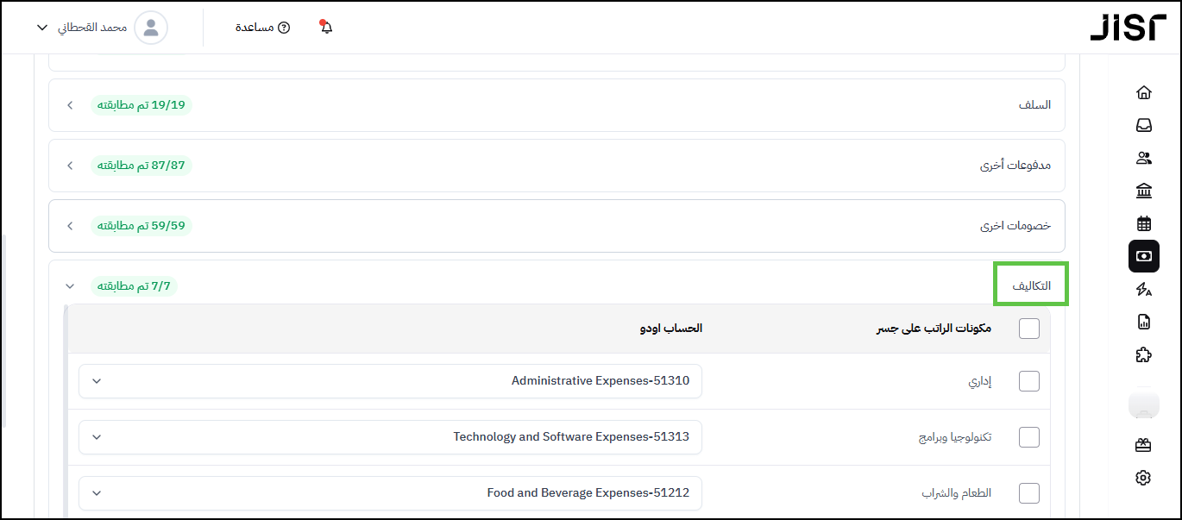Check the تكنولوجيا وبرامج row checkbox
The image size is (1182, 520).
click(x=1029, y=437)
